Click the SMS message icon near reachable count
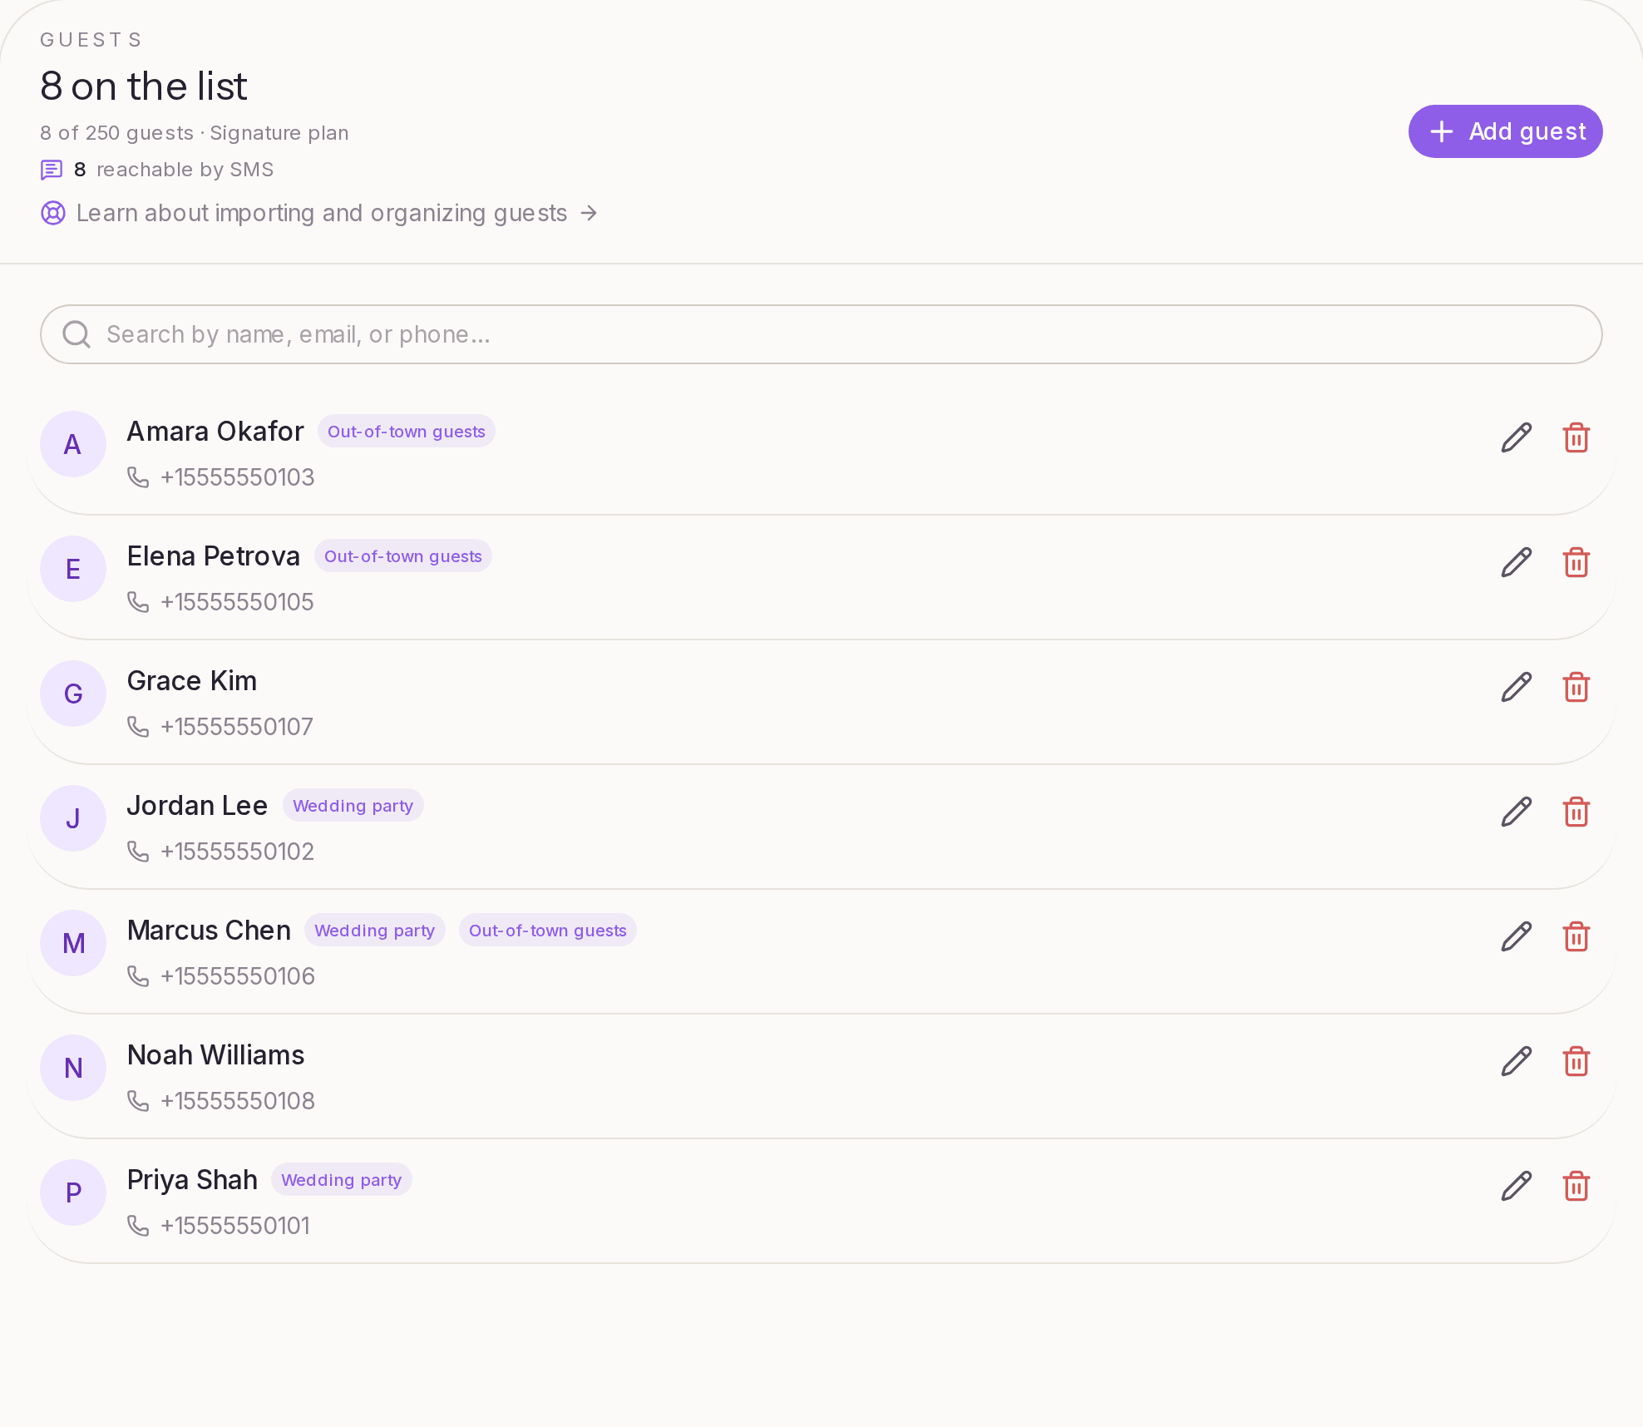This screenshot has width=1643, height=1427. click(x=52, y=170)
